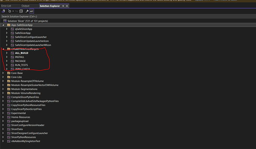The height and width of the screenshot is (149, 256).
Task: Collapse the App-SafeSlicerApp folder
Action: tap(3, 25)
